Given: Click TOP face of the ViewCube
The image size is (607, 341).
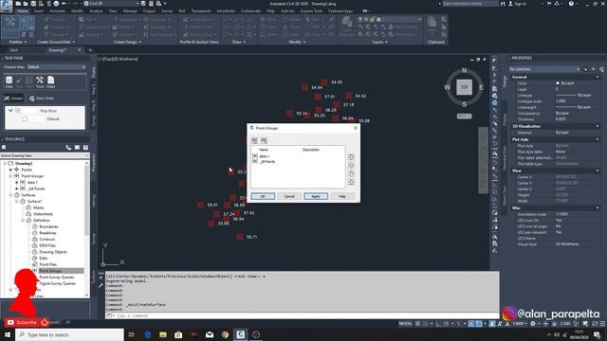Looking at the screenshot, I should point(464,87).
